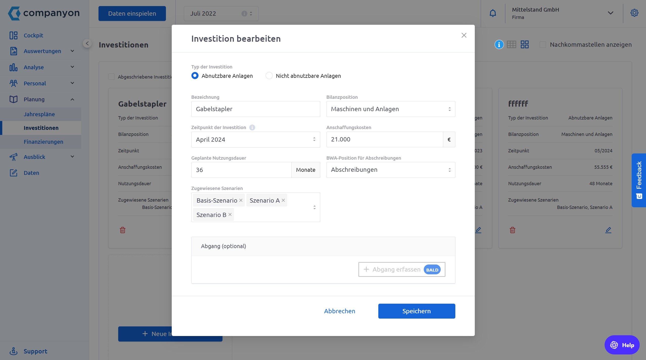Open the Zugewiesene Szenarien multi-select arrow
This screenshot has height=360, width=646.
(314, 207)
